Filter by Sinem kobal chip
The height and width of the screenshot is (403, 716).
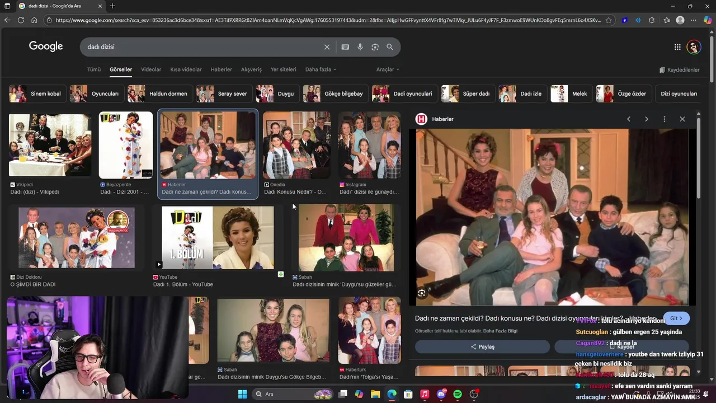[x=38, y=93]
